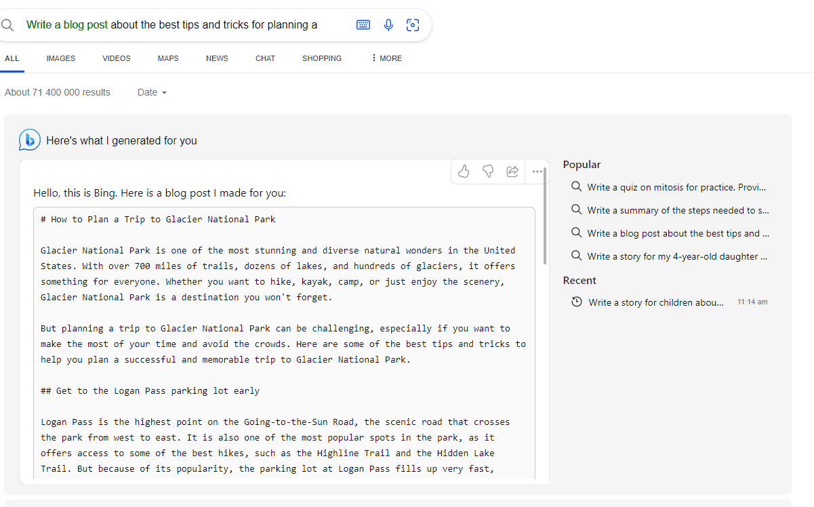814x507 pixels.
Task: Open visual search camera icon
Action: (412, 25)
